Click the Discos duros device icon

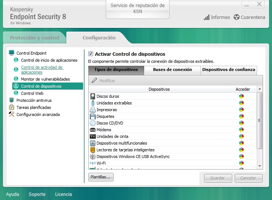(x=93, y=96)
